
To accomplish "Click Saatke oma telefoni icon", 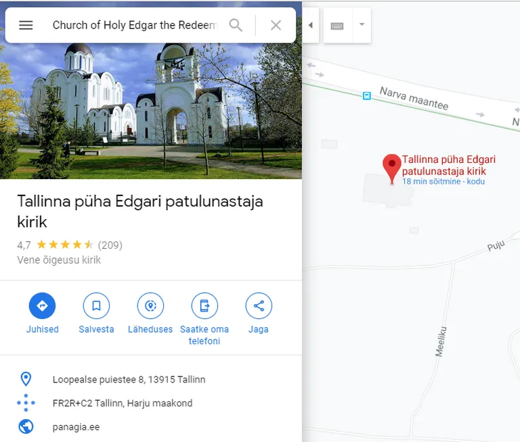I will [x=204, y=305].
